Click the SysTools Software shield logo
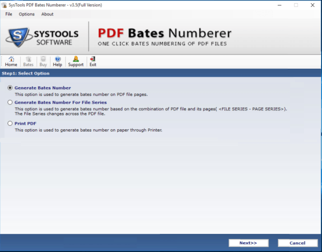Viewport: 322px width, 252px height. pos(19,37)
